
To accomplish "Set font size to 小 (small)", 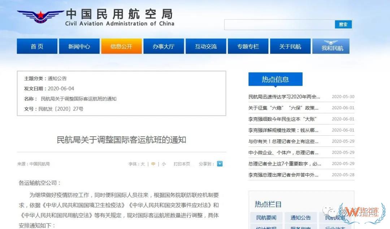I will click(x=164, y=164).
